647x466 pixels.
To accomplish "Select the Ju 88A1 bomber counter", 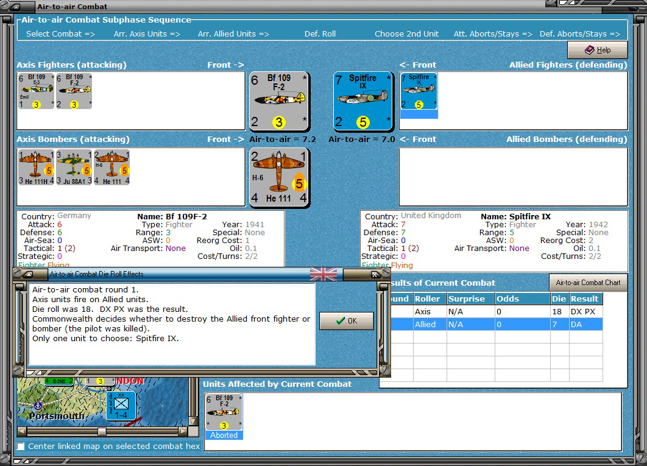I will [x=74, y=167].
